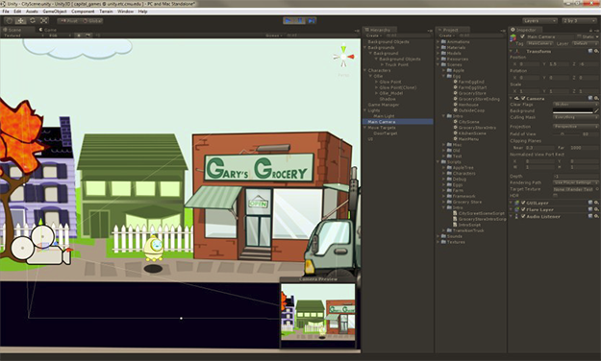Screen dimensions: 601x361
Task: Click the MainMenu scene icon
Action: pyautogui.click(x=456, y=139)
